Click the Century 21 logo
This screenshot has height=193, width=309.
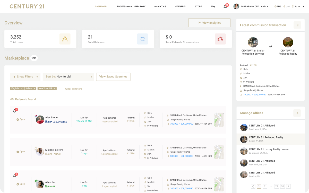click(x=27, y=6)
